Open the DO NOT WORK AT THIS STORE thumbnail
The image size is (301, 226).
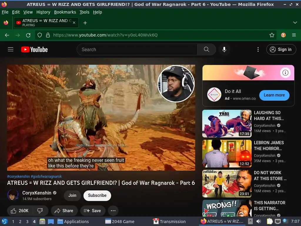coord(227,184)
